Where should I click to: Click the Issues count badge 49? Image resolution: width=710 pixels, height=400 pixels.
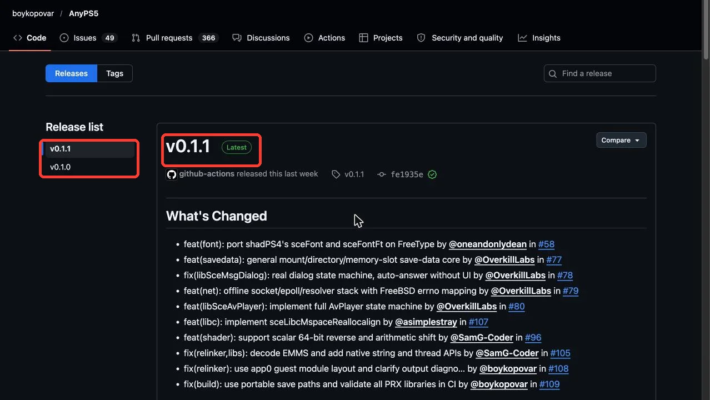[x=109, y=38]
